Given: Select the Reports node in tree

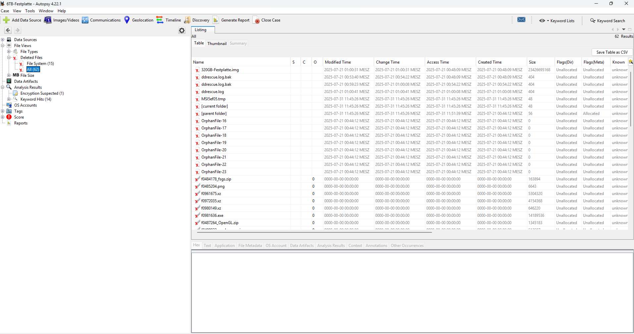Looking at the screenshot, I should click(21, 123).
